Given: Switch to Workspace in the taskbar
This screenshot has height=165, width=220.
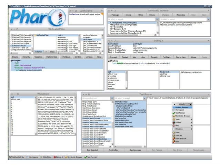Looking at the screenshot, I should [32, 157].
